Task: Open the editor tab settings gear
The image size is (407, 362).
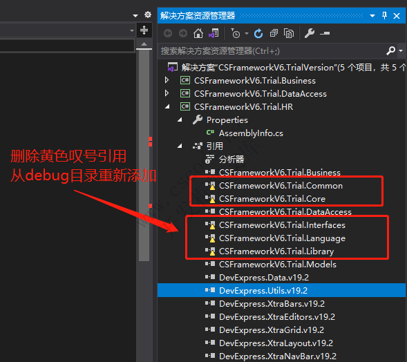Action: point(148,15)
